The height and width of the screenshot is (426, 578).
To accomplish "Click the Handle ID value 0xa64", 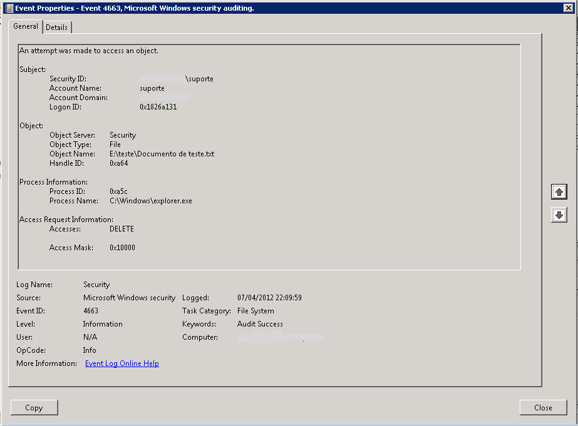I will [x=119, y=163].
